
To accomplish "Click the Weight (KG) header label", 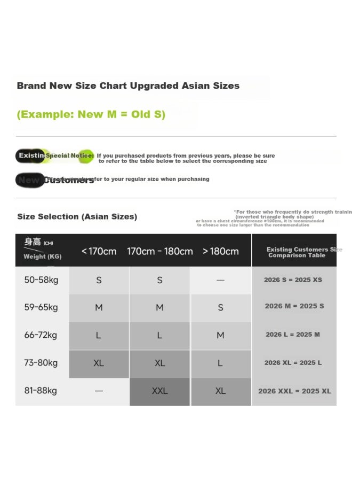I will (43, 257).
